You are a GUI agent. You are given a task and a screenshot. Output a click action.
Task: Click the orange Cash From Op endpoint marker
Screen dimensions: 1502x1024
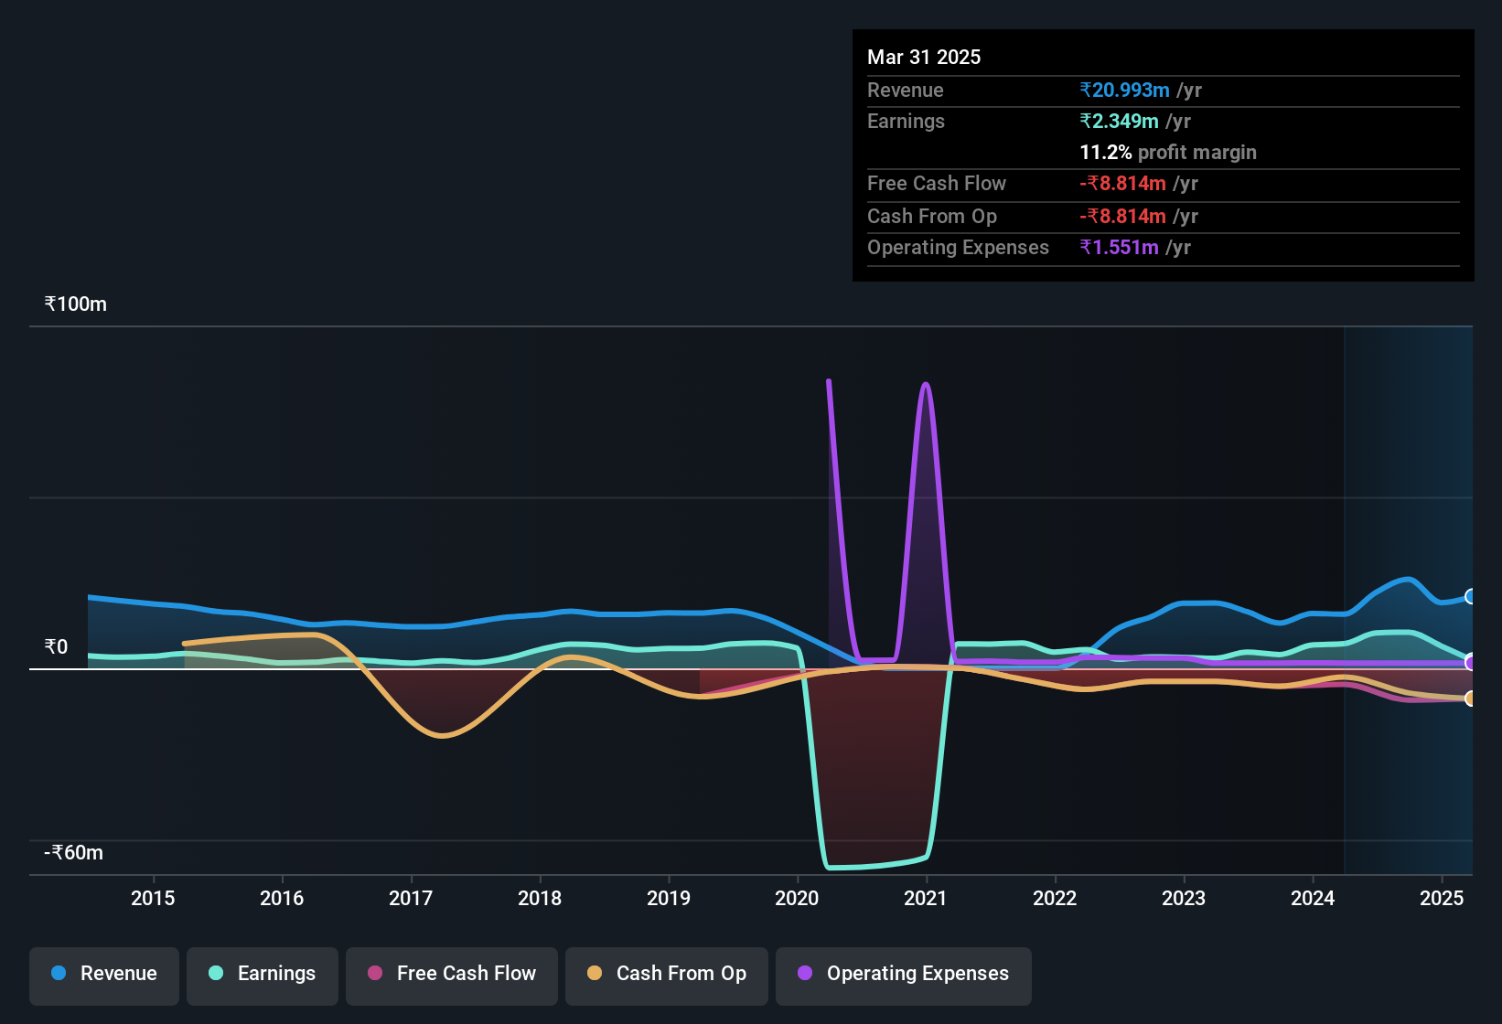pyautogui.click(x=1471, y=699)
